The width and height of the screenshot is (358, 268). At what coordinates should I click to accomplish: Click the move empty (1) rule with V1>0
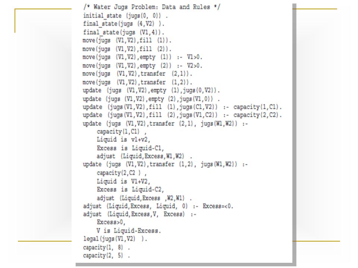[x=142, y=57]
